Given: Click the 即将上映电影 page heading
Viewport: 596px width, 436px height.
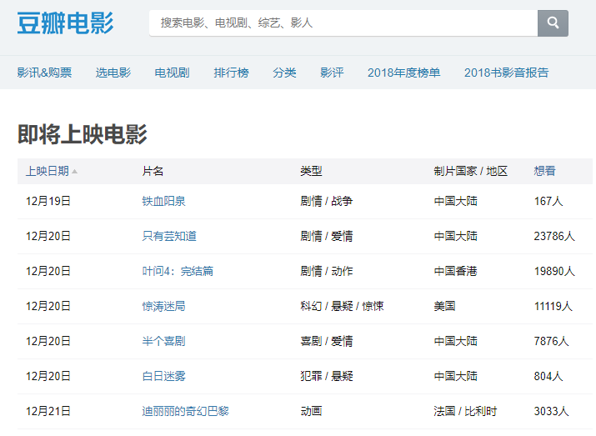Looking at the screenshot, I should tap(82, 134).
